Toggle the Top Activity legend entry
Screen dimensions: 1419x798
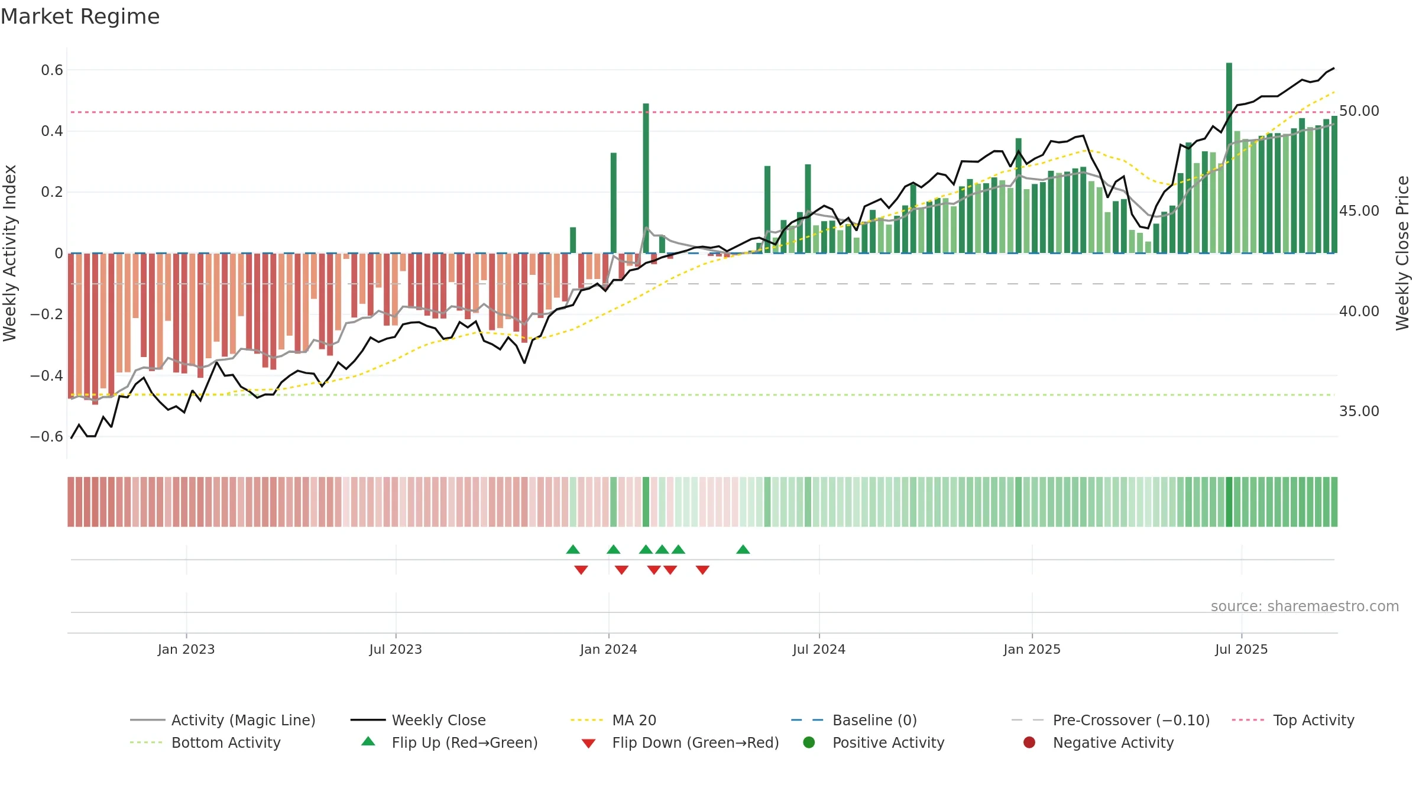pyautogui.click(x=1292, y=720)
